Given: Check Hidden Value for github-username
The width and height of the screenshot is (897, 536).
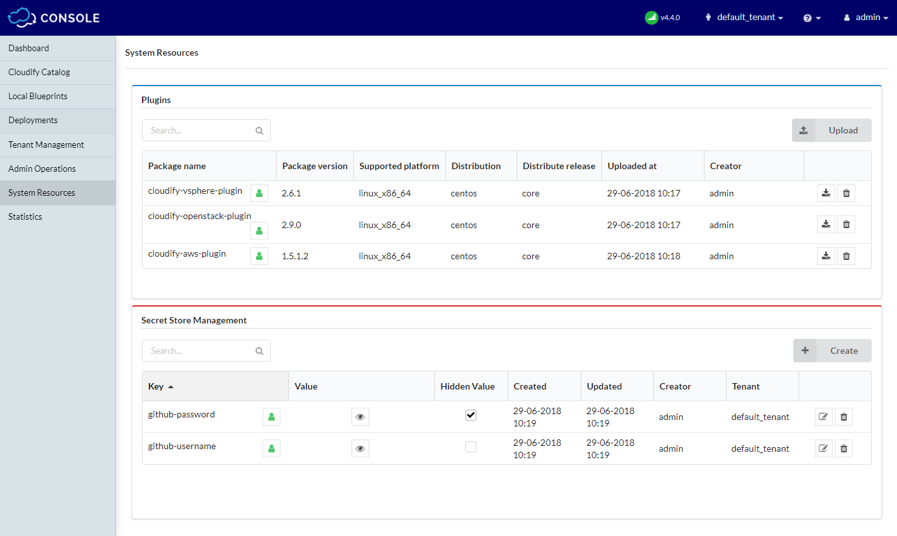Looking at the screenshot, I should pos(471,447).
